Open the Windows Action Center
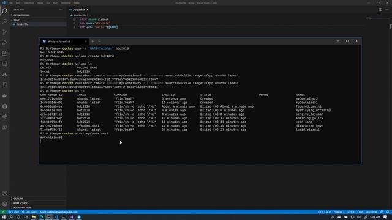Viewport: 392px width, 220px height. point(386,218)
